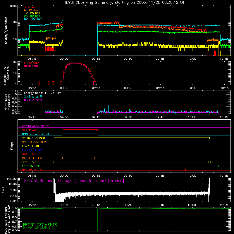The image size is (234, 234).
Task: Click the SC IN SUNLIGHT flag label
Action: pos(34,138)
